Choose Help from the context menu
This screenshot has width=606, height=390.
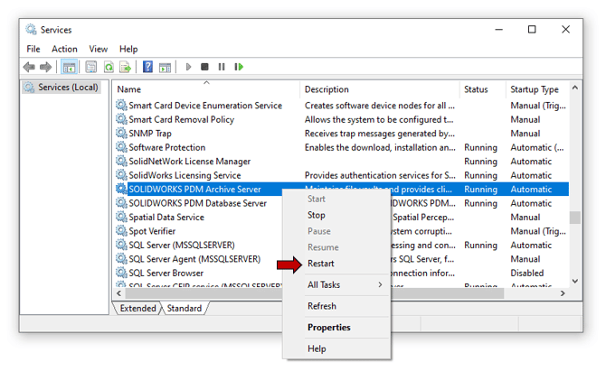[336, 348]
